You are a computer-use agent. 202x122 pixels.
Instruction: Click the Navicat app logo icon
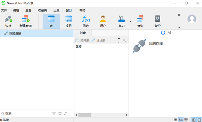(x=3, y=3)
